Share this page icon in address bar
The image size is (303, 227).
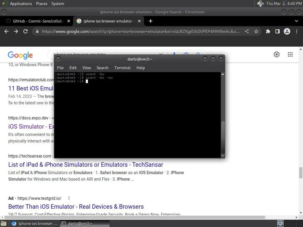(247, 31)
